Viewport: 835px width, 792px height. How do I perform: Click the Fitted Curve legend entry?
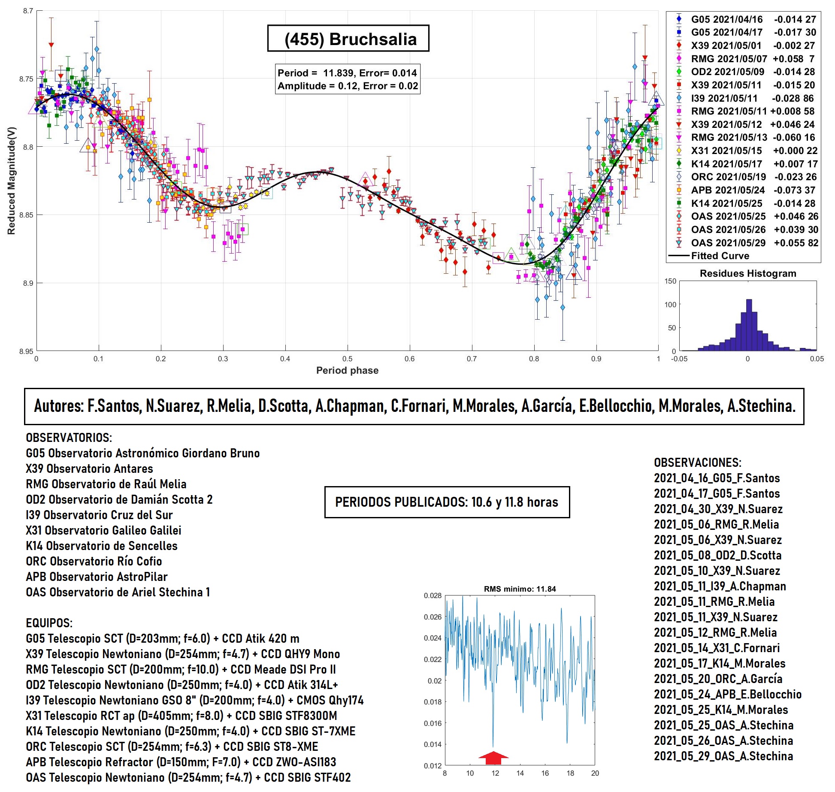point(709,256)
